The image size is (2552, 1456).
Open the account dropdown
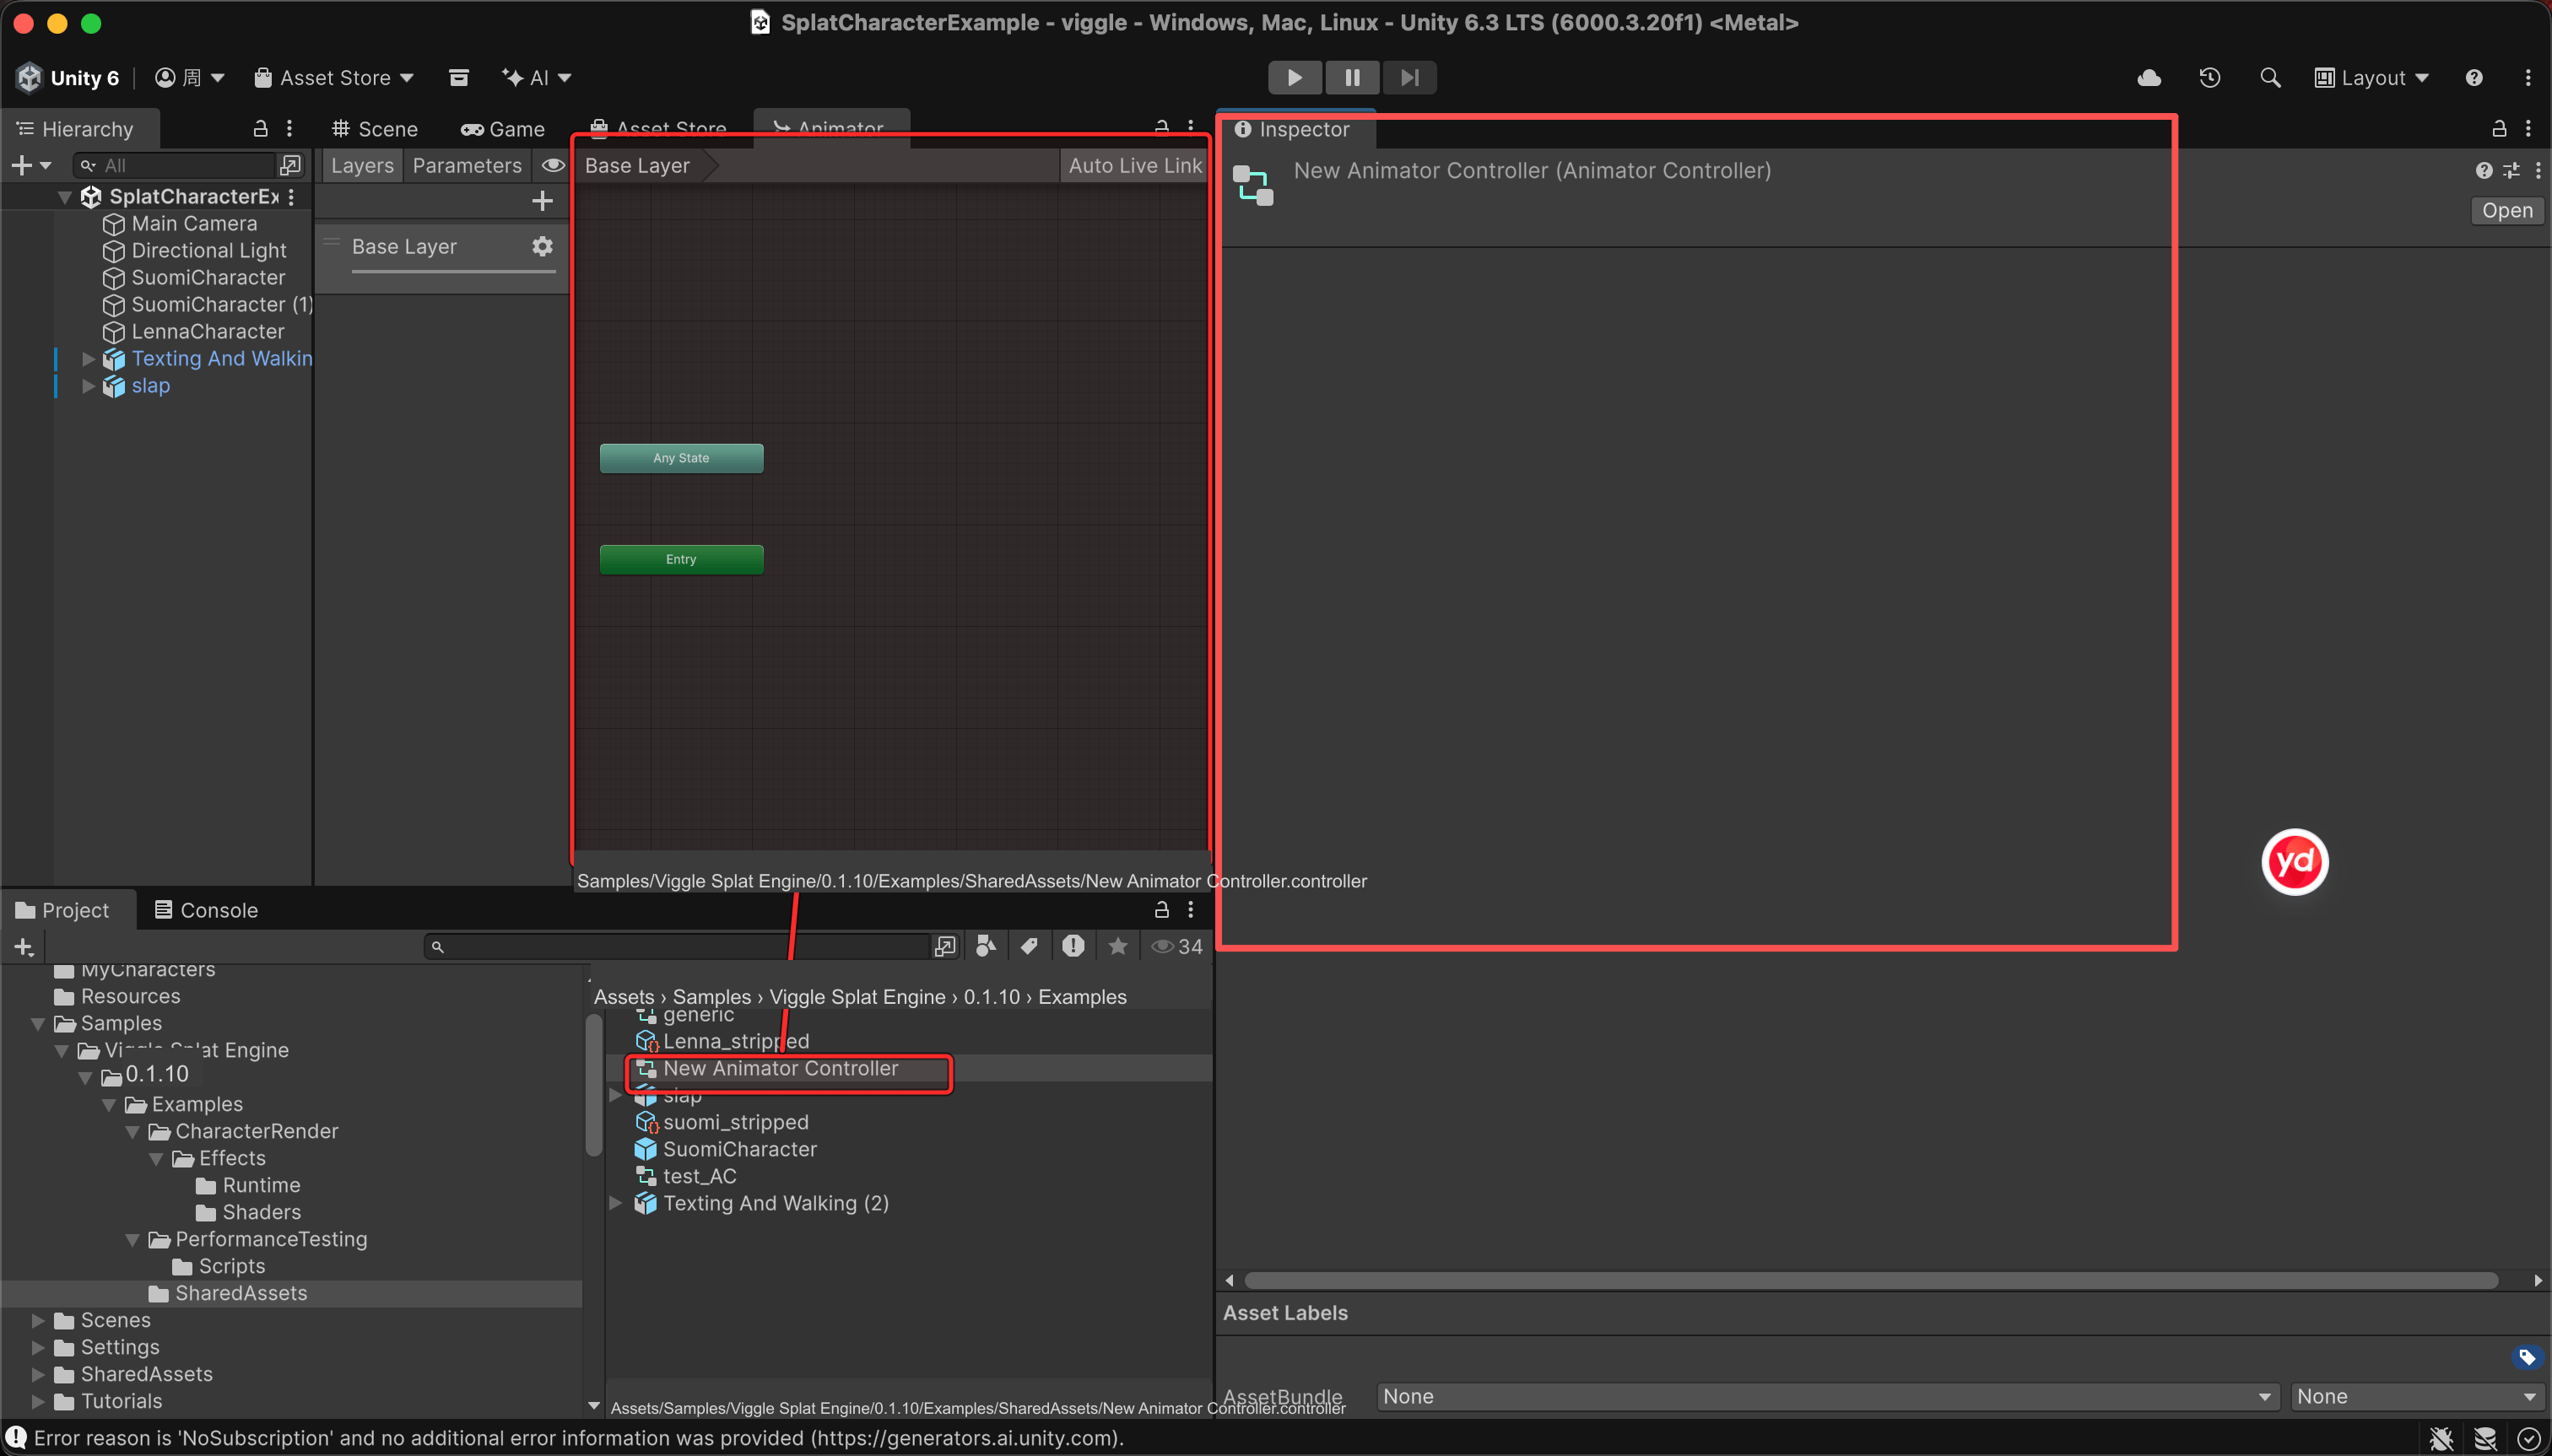(x=190, y=78)
